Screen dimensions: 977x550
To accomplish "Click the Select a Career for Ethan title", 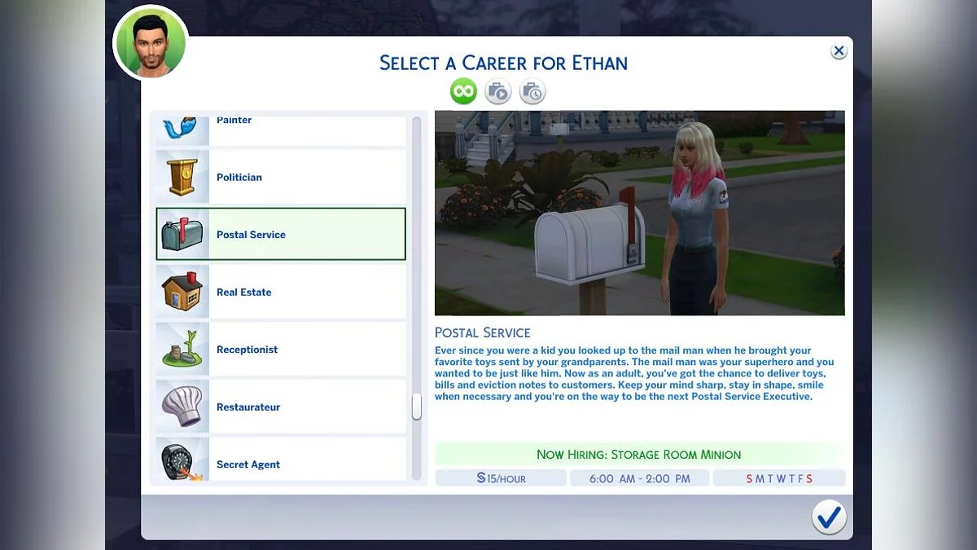I will coord(503,63).
